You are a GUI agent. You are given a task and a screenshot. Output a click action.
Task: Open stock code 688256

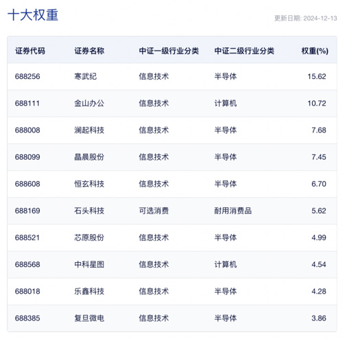tap(27, 76)
